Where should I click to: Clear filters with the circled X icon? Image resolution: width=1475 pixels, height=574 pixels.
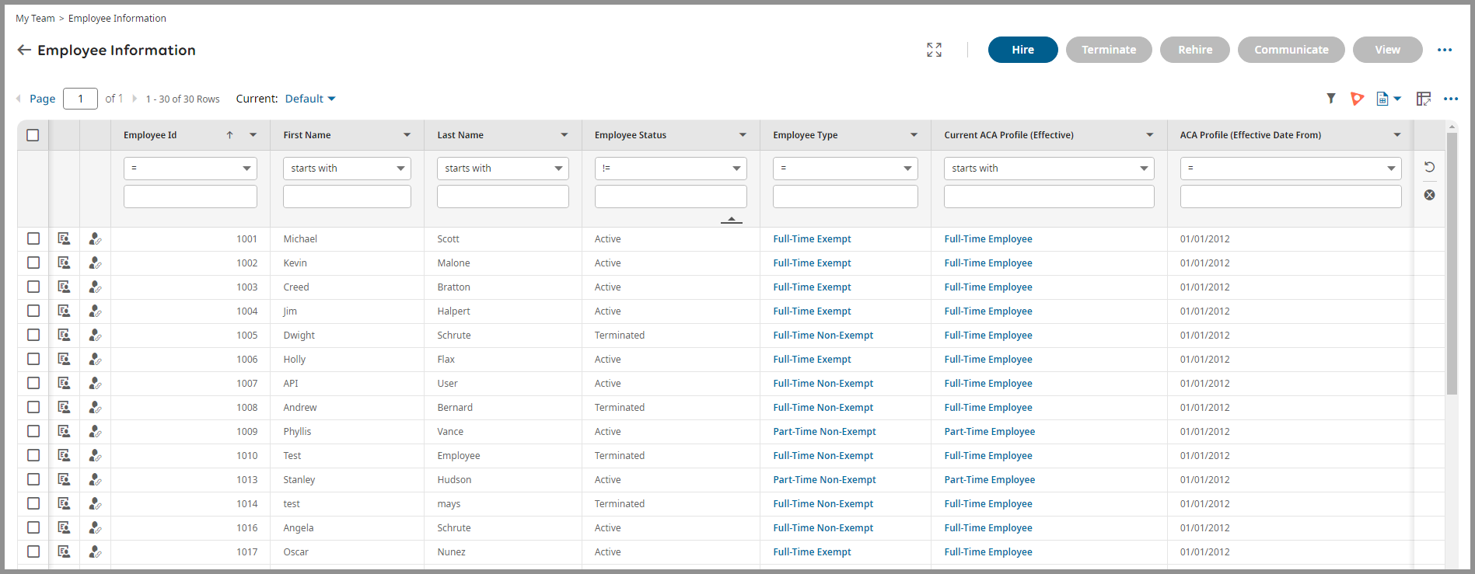1429,195
